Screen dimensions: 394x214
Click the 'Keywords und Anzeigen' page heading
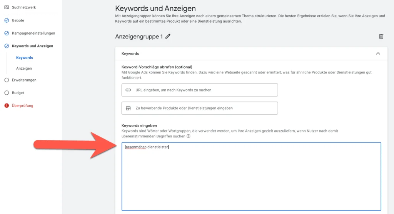click(x=155, y=8)
